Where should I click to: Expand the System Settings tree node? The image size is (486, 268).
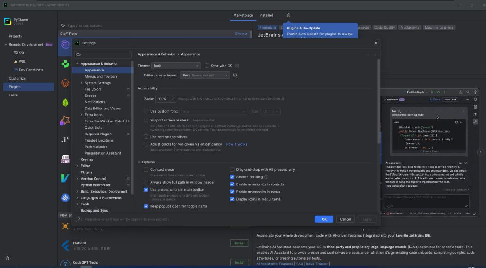click(81, 83)
